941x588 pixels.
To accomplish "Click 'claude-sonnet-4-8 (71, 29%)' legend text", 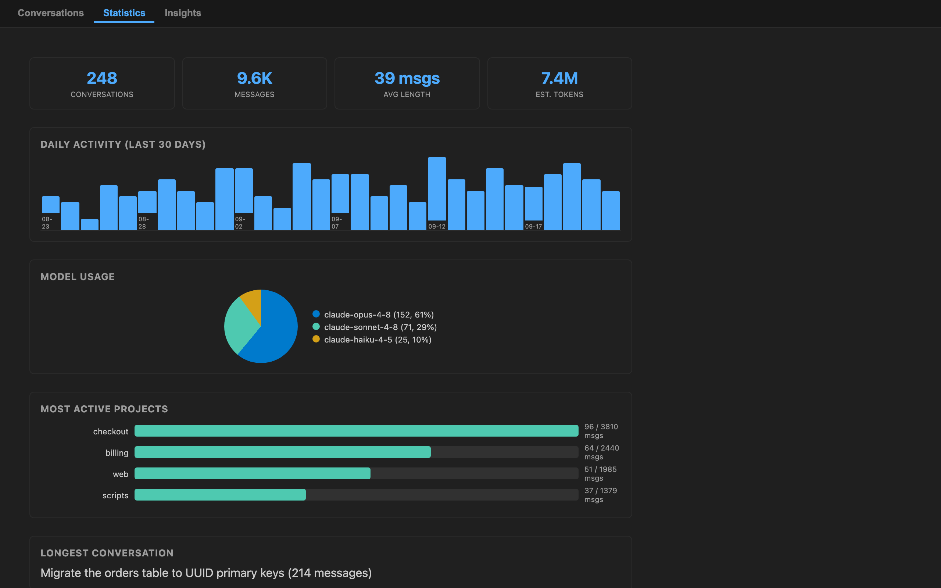I will pyautogui.click(x=380, y=327).
